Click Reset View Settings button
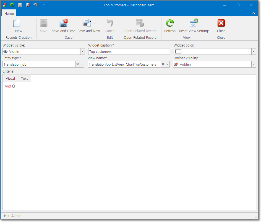The width and height of the screenshot is (261, 222). (194, 26)
